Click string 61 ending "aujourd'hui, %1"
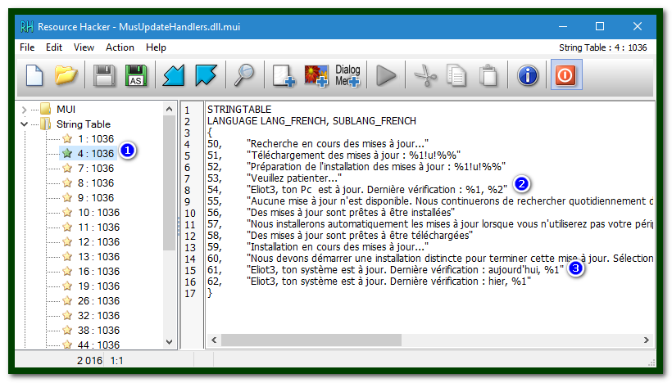672x383 pixels. [x=405, y=269]
